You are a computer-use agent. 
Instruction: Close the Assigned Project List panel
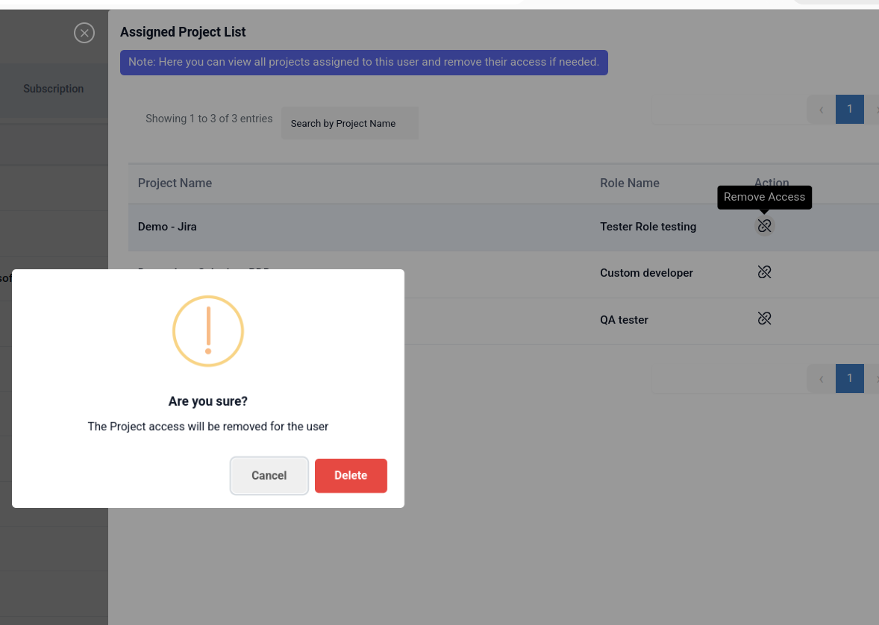click(x=84, y=33)
